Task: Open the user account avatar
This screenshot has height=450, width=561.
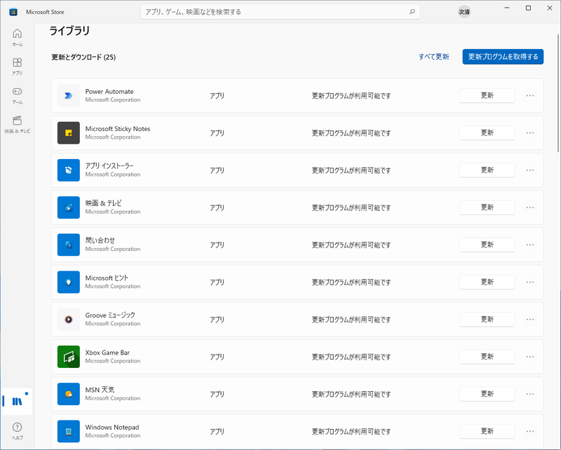Action: [464, 12]
